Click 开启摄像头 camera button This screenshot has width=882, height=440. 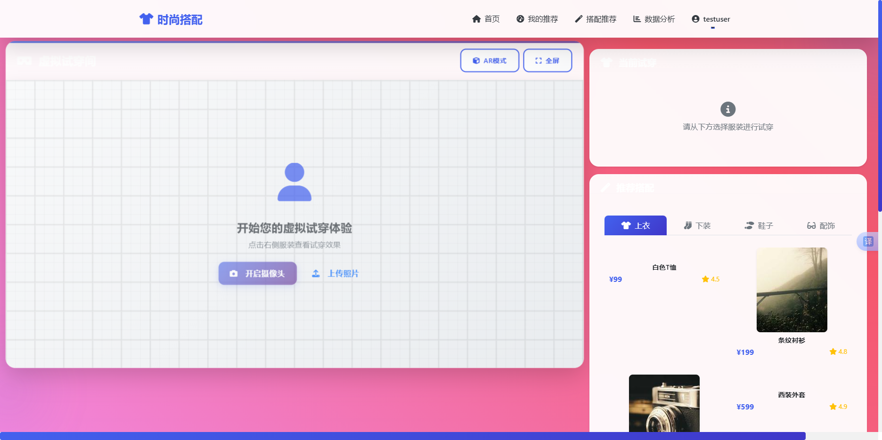[257, 273]
